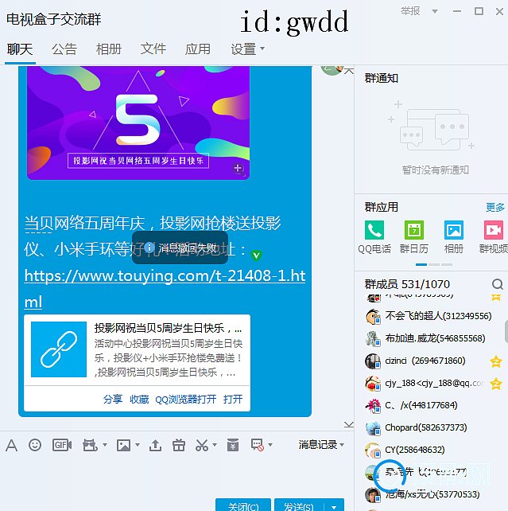Click the gift box icon
508x511 pixels.
pyautogui.click(x=179, y=445)
